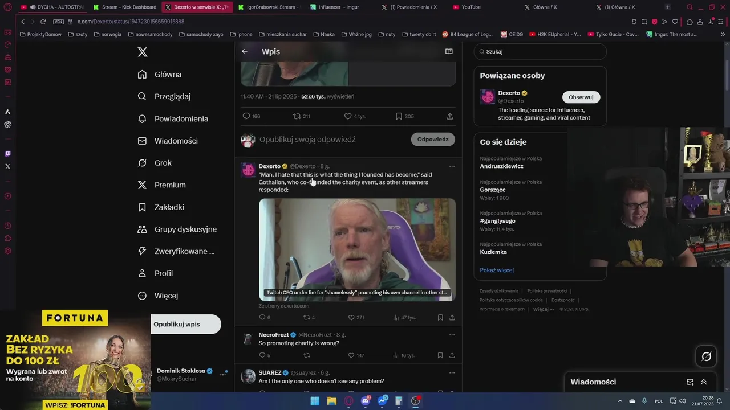The image size is (730, 410).
Task: Go back using the Wpis arrow
Action: 245,51
